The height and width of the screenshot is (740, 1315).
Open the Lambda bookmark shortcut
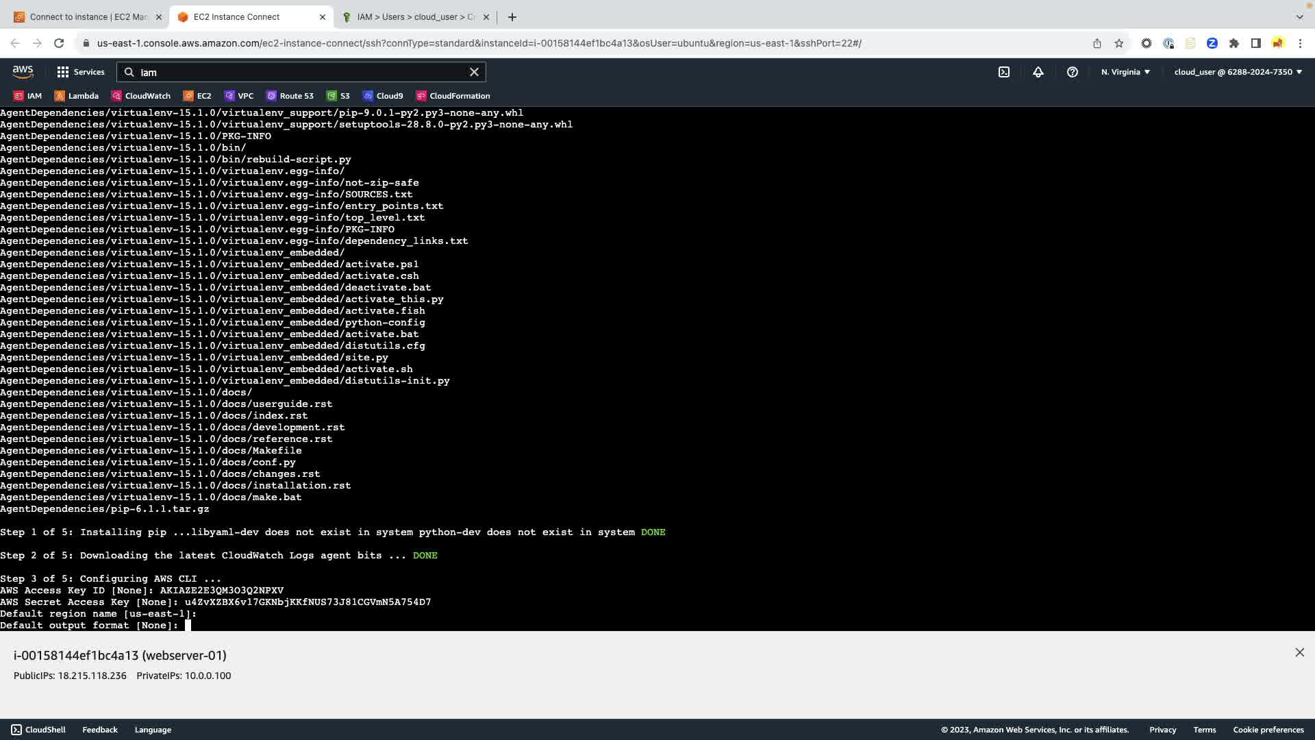tap(77, 96)
